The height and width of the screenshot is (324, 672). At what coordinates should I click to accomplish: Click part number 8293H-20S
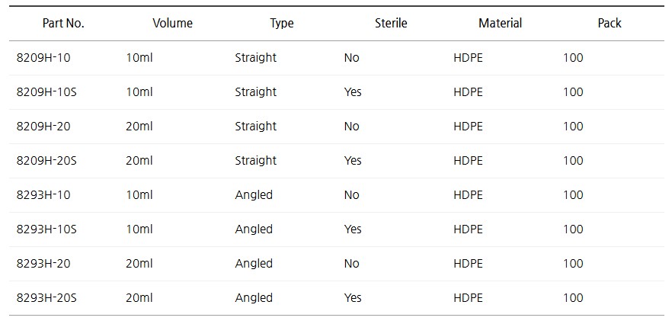(x=46, y=298)
